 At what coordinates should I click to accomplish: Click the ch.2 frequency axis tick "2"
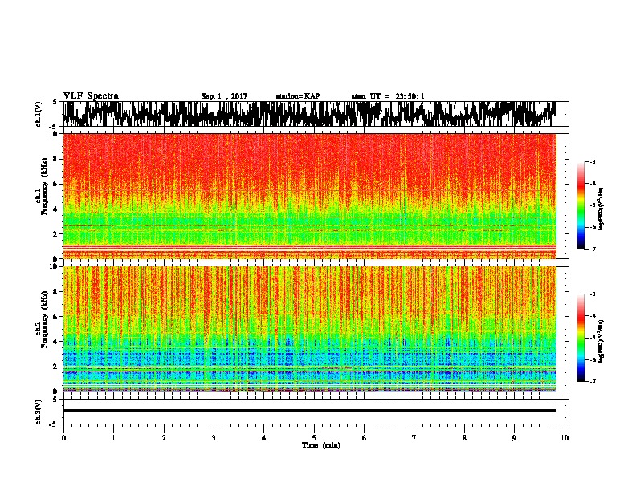pos(55,367)
